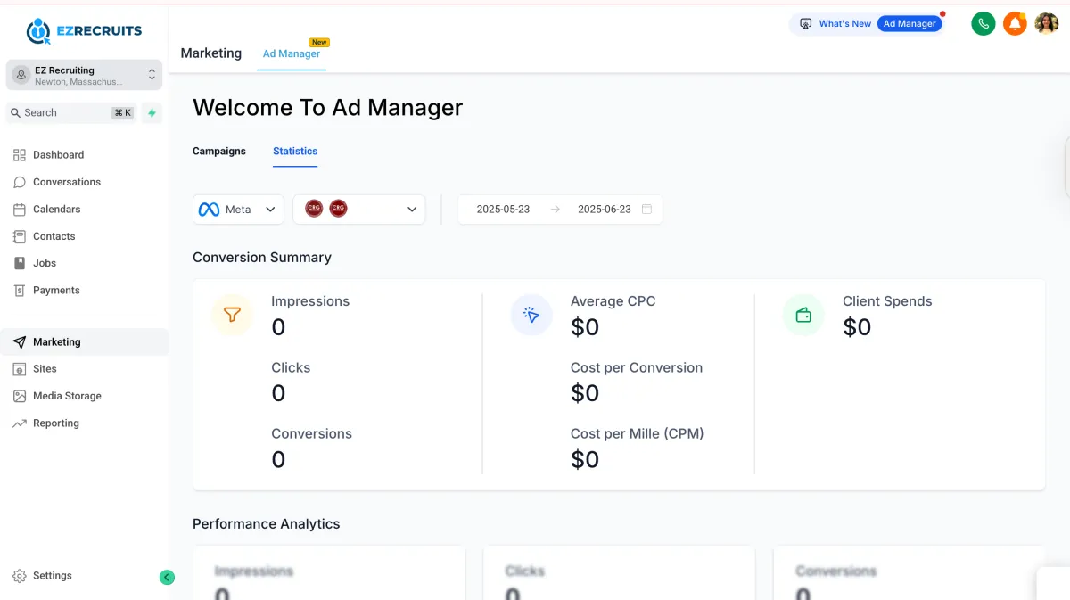Click the Conversion Summary heading
The image size is (1070, 600).
point(262,258)
